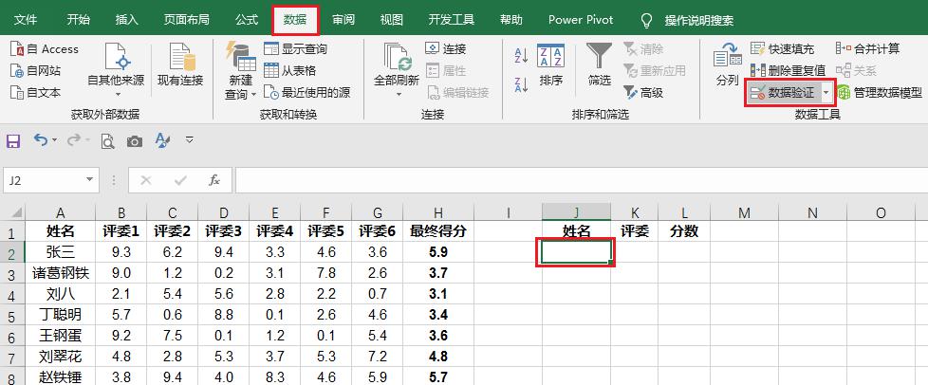Select all cells via corner triangle

pos(13,212)
